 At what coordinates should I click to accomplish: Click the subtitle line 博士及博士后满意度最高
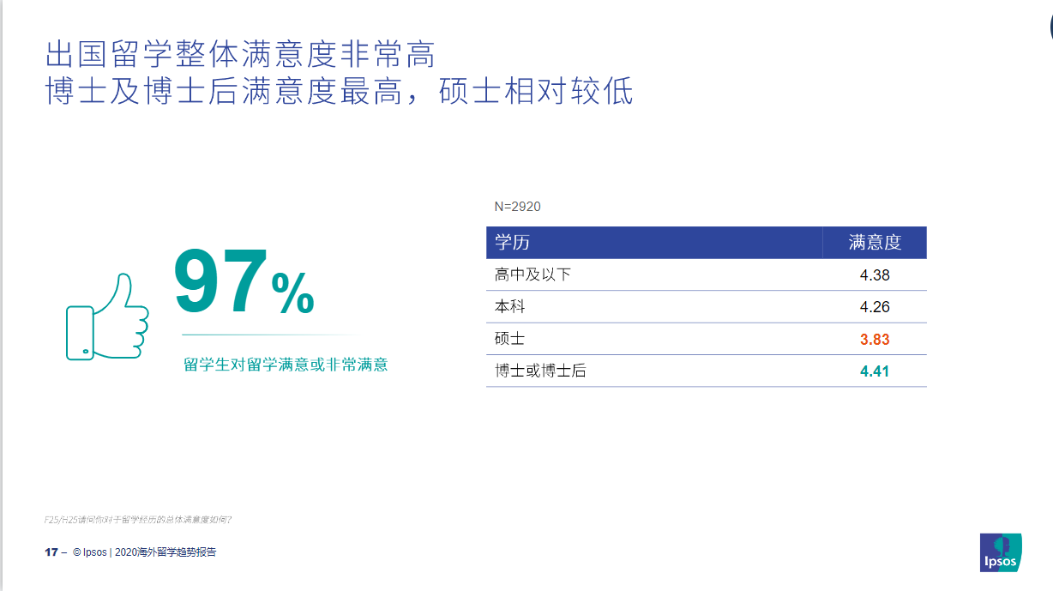[339, 91]
